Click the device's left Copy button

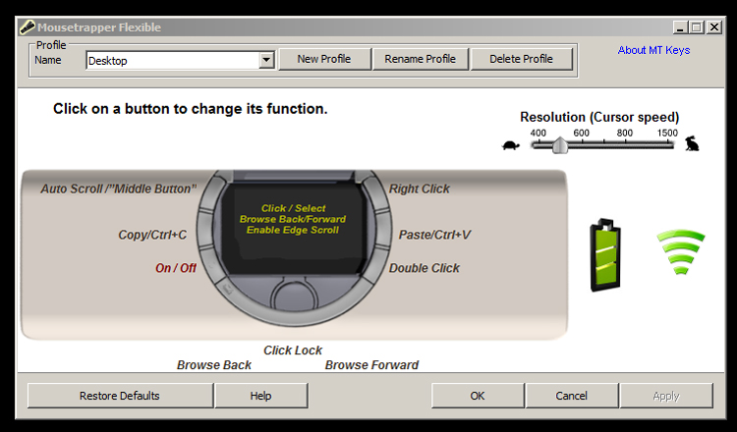(x=205, y=230)
